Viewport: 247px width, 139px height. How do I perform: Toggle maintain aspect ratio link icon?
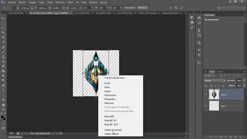coord(63,8)
